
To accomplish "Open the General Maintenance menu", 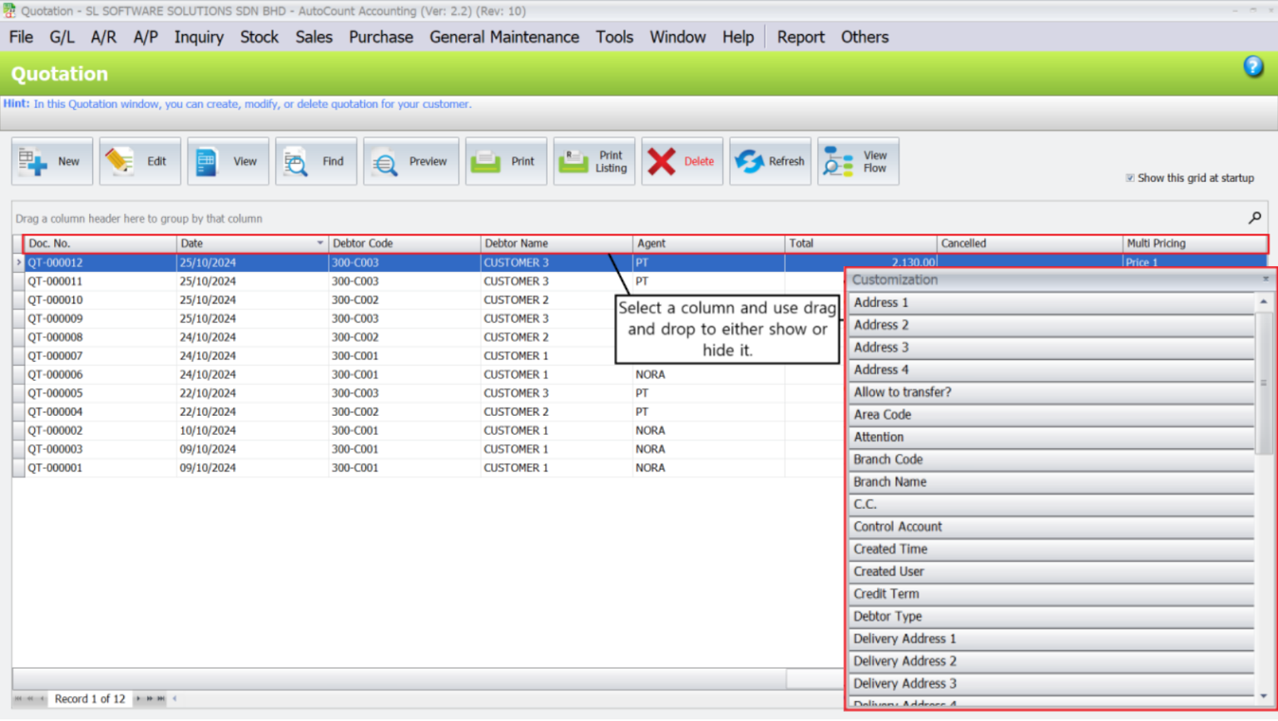I will pos(504,37).
